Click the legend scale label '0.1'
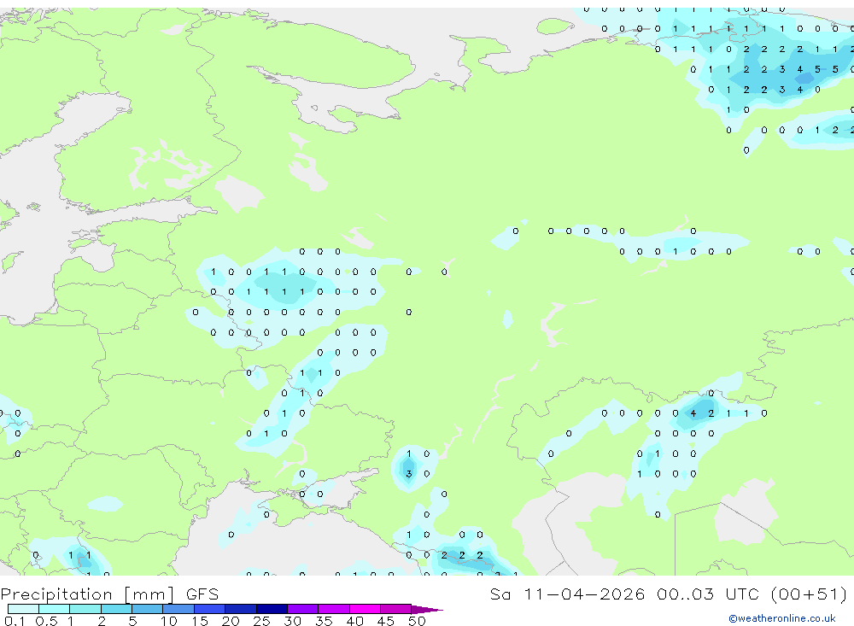 [x=15, y=621]
